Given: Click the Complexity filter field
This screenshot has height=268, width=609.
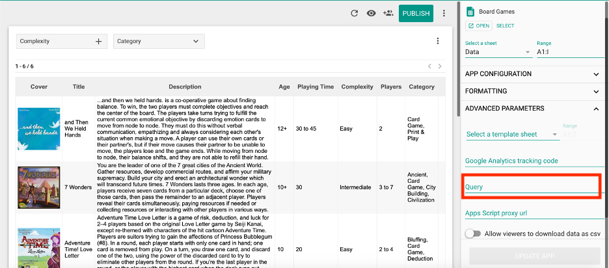Looking at the screenshot, I should click(61, 41).
